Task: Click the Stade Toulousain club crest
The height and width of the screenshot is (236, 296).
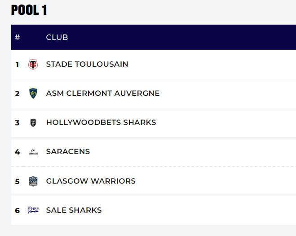Action: point(33,64)
